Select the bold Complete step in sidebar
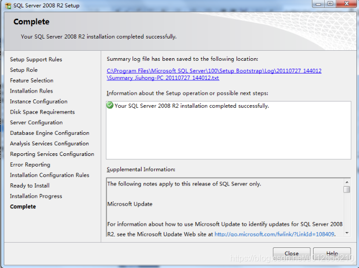The width and height of the screenshot is (359, 268). pyautogui.click(x=23, y=207)
